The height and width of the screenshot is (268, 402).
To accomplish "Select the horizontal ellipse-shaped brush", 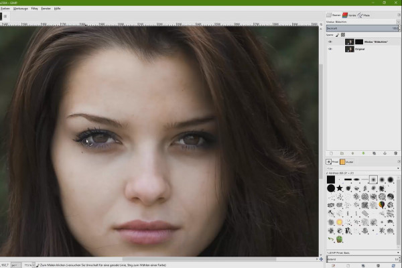I will (356, 180).
